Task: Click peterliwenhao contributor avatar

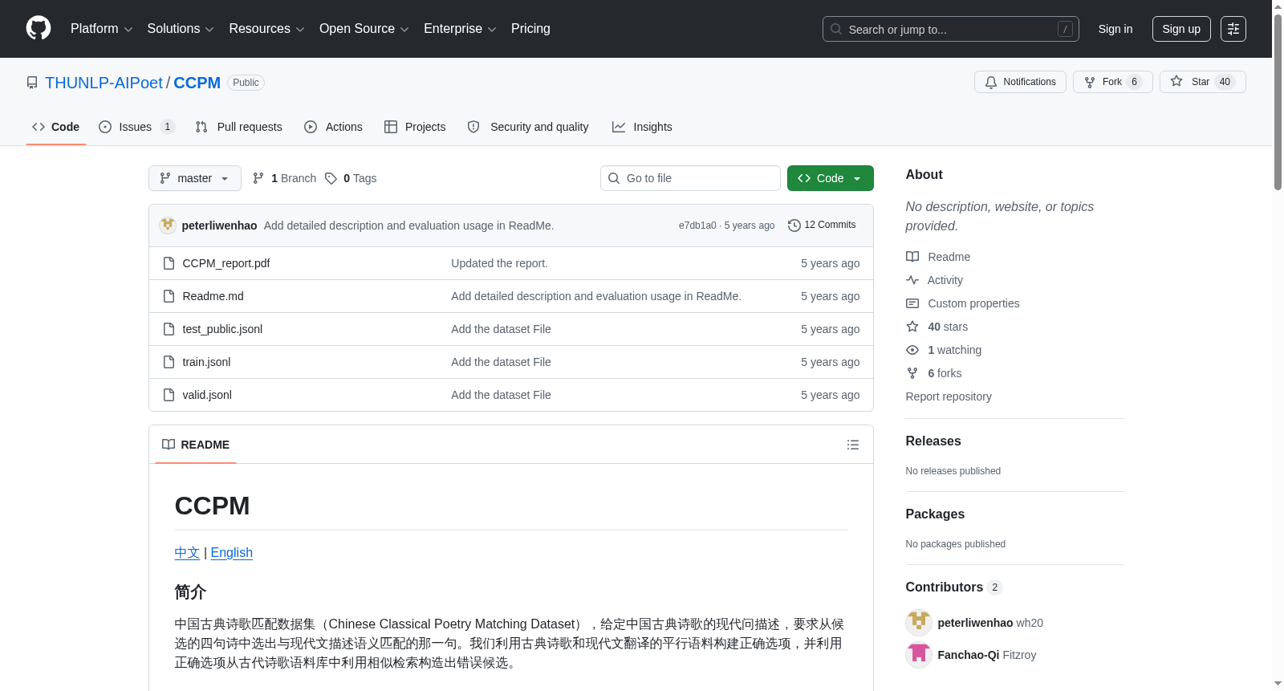Action: pos(919,623)
